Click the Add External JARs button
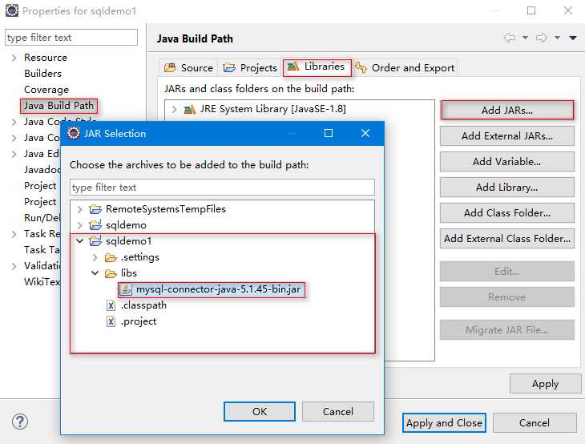The image size is (585, 444). coord(507,135)
